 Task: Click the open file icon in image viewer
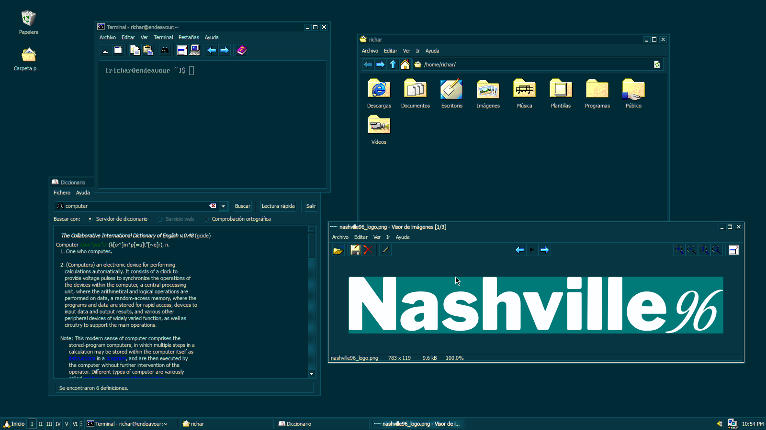(338, 250)
